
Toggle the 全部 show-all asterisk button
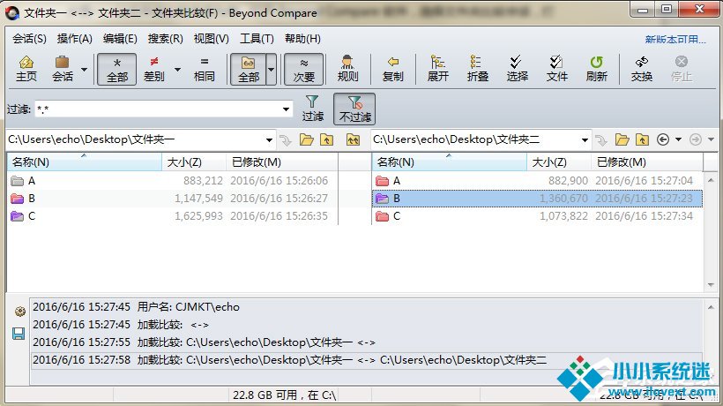116,68
